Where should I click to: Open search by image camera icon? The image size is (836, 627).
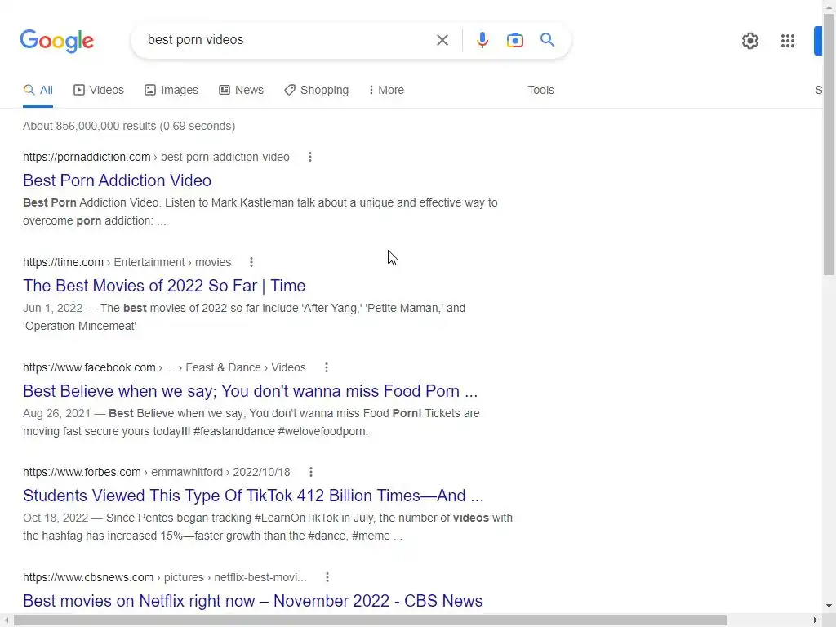pos(514,40)
